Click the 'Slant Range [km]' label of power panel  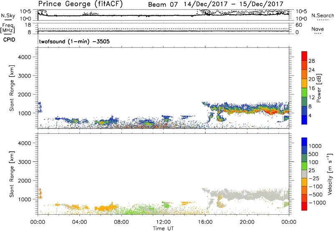pyautogui.click(x=12, y=88)
